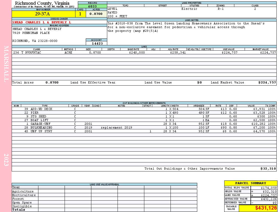Click the garage value $10,282
This screenshot has width=278, height=212.
click(x=258, y=124)
